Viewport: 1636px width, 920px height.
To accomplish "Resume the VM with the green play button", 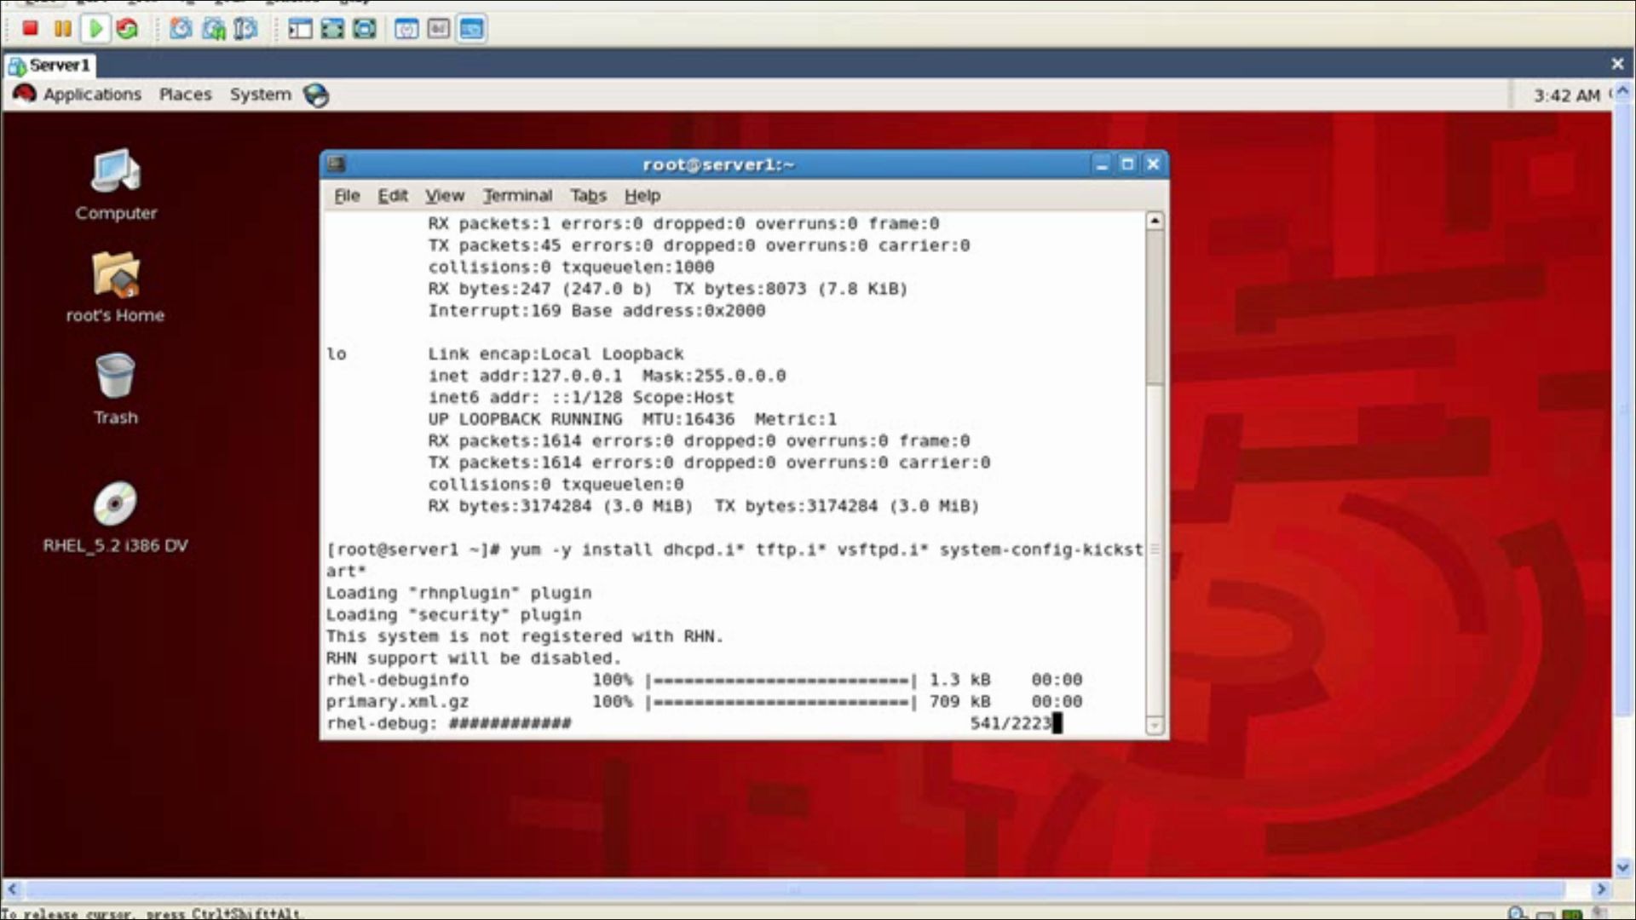I will click(x=95, y=28).
